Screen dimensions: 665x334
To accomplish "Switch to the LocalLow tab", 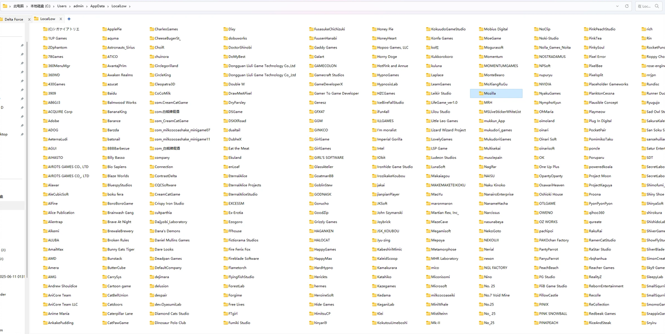I will [x=47, y=18].
